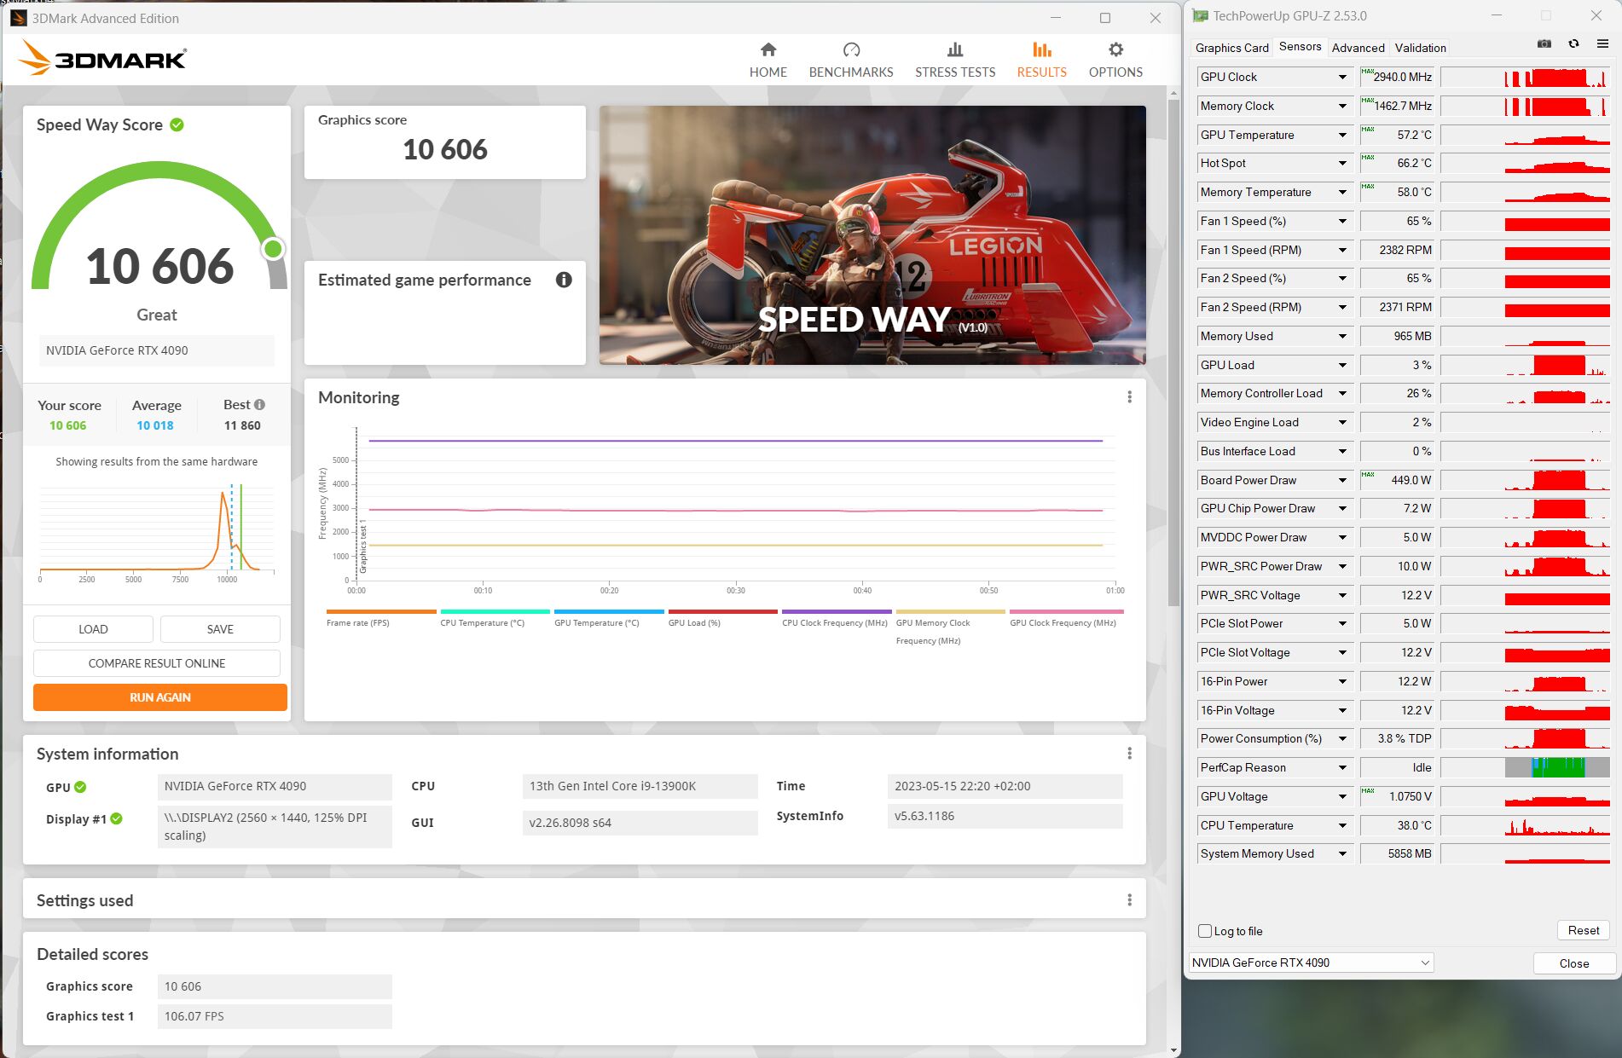Expand the Memory Used sensor dropdown
The image size is (1622, 1058).
tap(1342, 337)
